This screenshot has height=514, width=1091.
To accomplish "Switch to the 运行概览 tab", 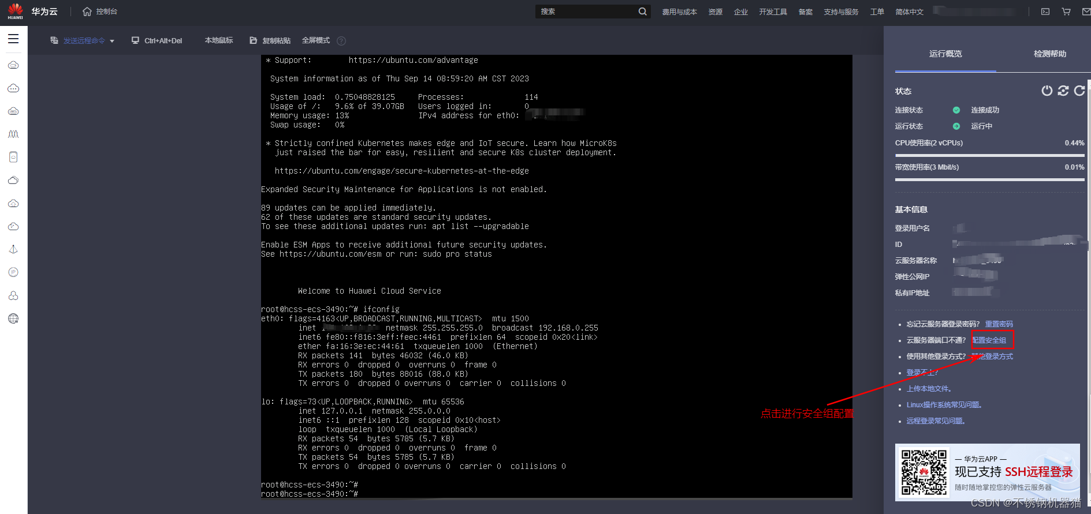I will (x=945, y=54).
